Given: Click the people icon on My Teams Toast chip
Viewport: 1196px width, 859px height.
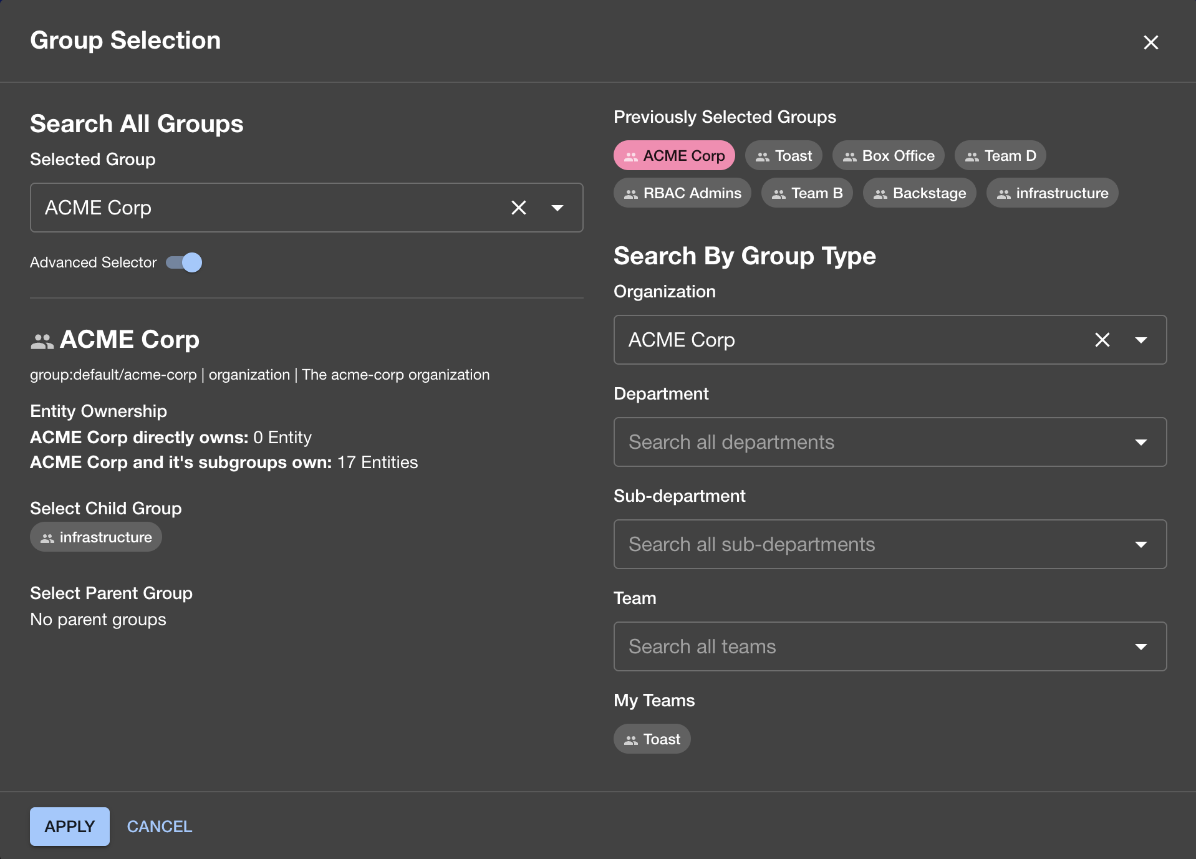Looking at the screenshot, I should [x=631, y=741].
